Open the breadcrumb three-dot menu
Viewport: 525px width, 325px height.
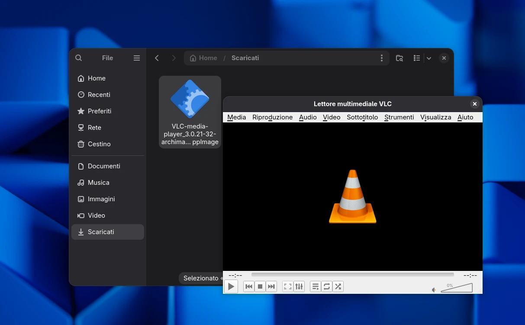pyautogui.click(x=382, y=58)
